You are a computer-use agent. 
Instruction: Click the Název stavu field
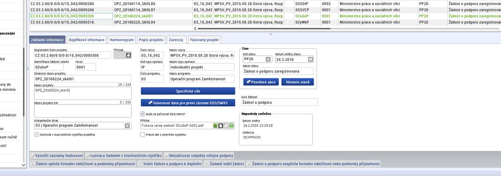[x=278, y=71]
